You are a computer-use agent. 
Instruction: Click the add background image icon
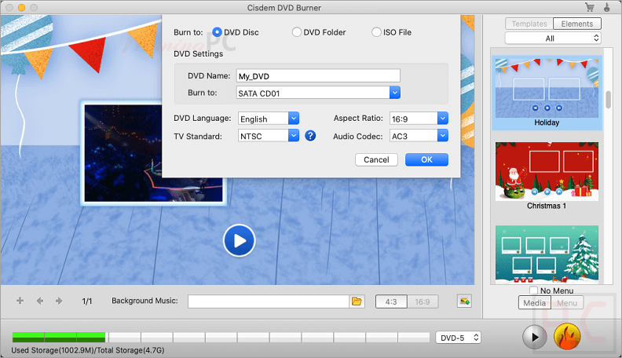[x=464, y=301]
